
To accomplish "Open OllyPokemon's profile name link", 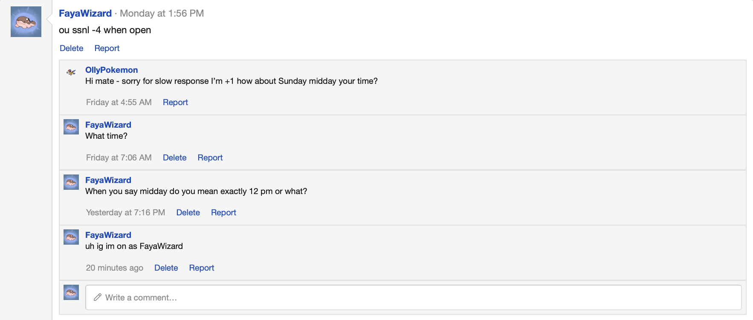I will 111,70.
